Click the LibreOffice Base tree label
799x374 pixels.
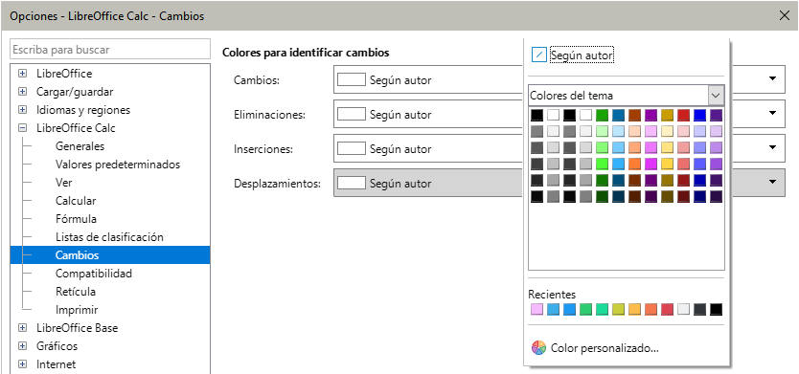pos(77,328)
